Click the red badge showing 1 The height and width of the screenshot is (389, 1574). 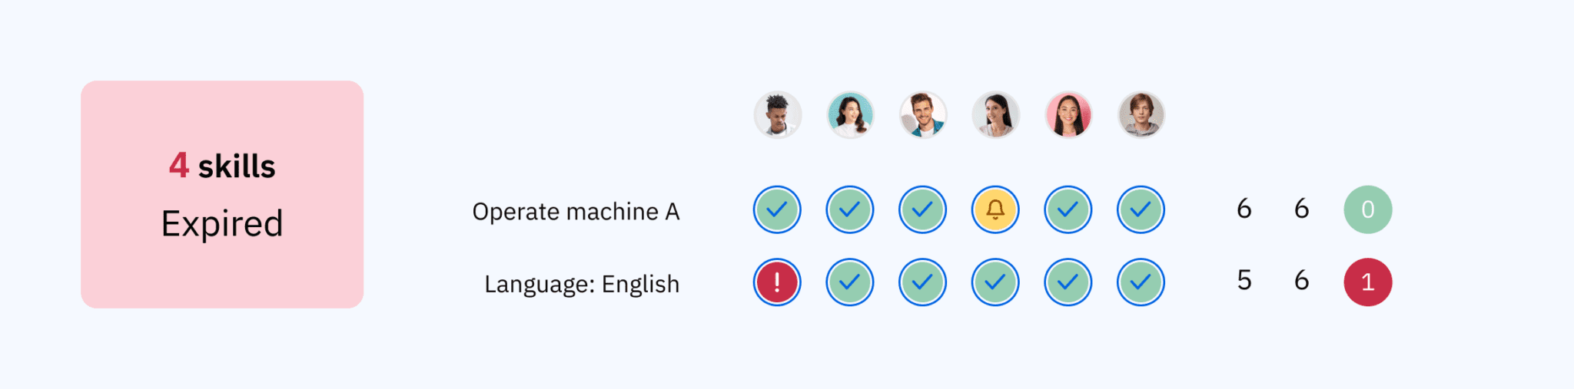1367,282
